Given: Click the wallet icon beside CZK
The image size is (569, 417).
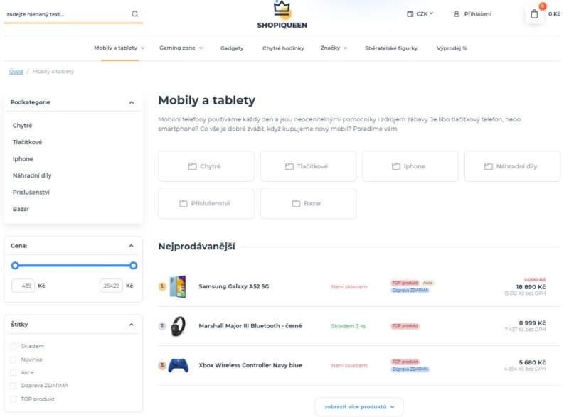Looking at the screenshot, I should pyautogui.click(x=410, y=14).
